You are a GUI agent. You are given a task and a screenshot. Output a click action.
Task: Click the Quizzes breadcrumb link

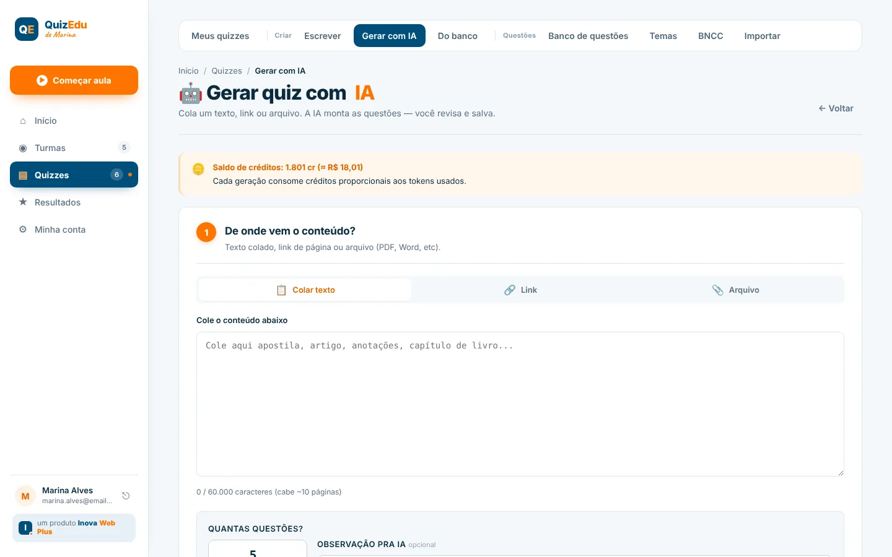tap(227, 71)
